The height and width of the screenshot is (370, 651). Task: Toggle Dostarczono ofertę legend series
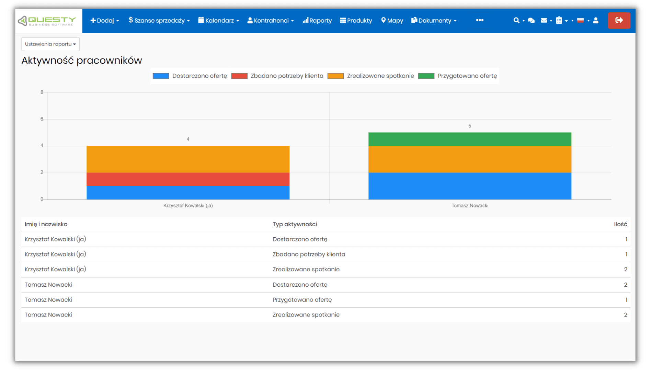tap(190, 76)
